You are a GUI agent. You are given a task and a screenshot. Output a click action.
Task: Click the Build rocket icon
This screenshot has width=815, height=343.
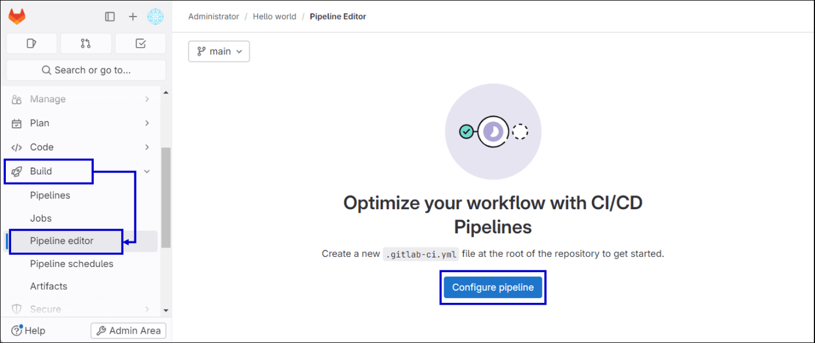click(x=17, y=172)
